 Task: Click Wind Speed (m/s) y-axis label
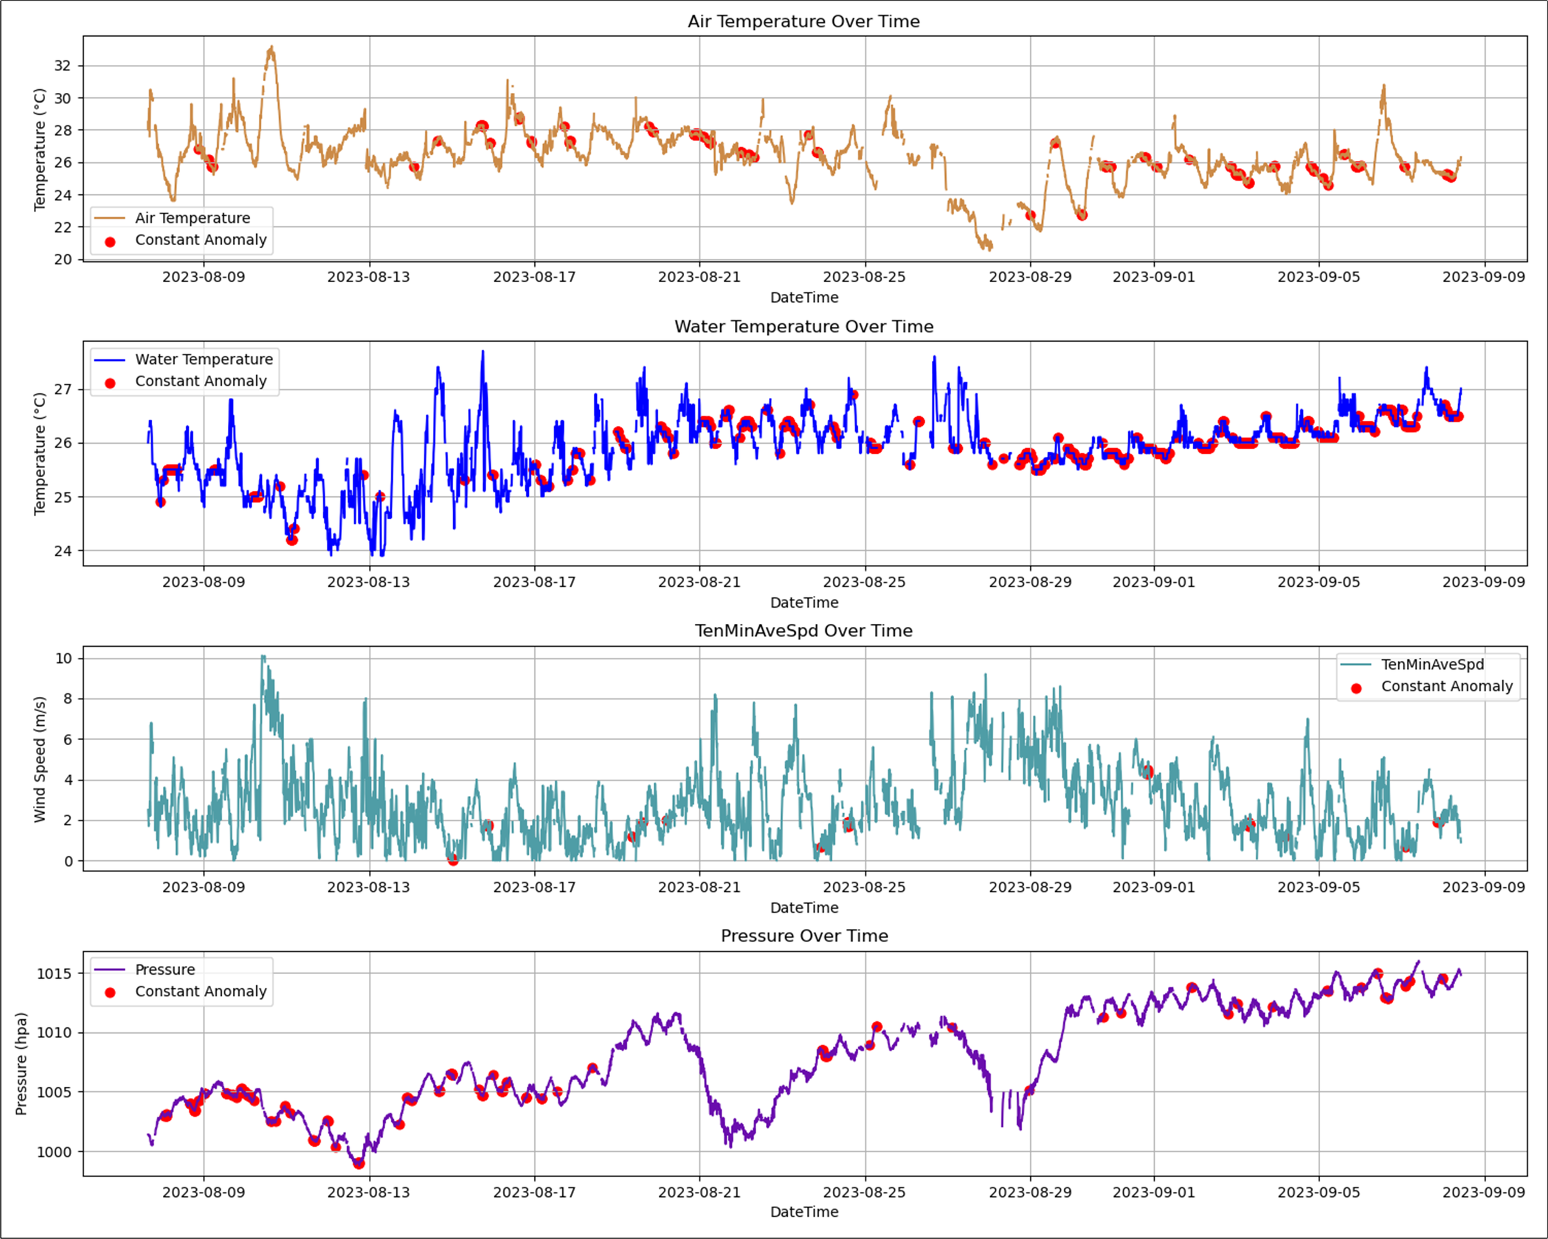40,759
